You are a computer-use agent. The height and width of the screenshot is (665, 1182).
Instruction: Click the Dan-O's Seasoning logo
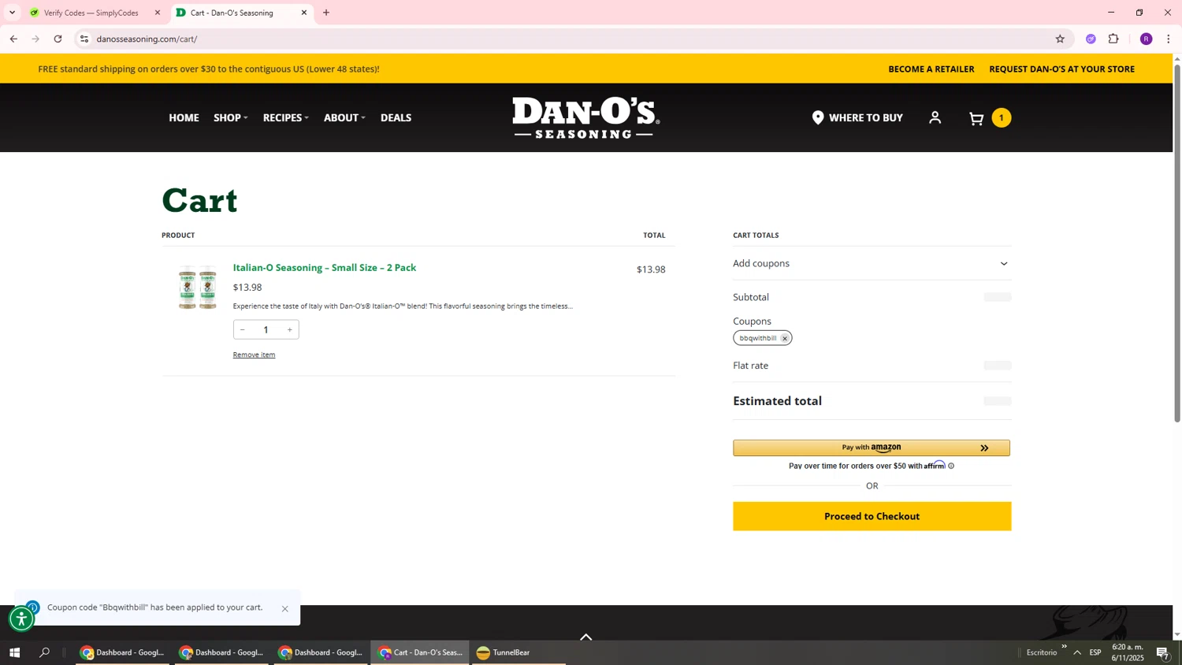(586, 117)
